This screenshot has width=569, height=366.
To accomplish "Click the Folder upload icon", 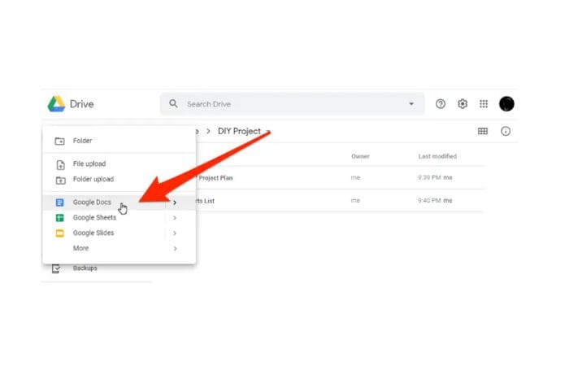I will pyautogui.click(x=61, y=180).
